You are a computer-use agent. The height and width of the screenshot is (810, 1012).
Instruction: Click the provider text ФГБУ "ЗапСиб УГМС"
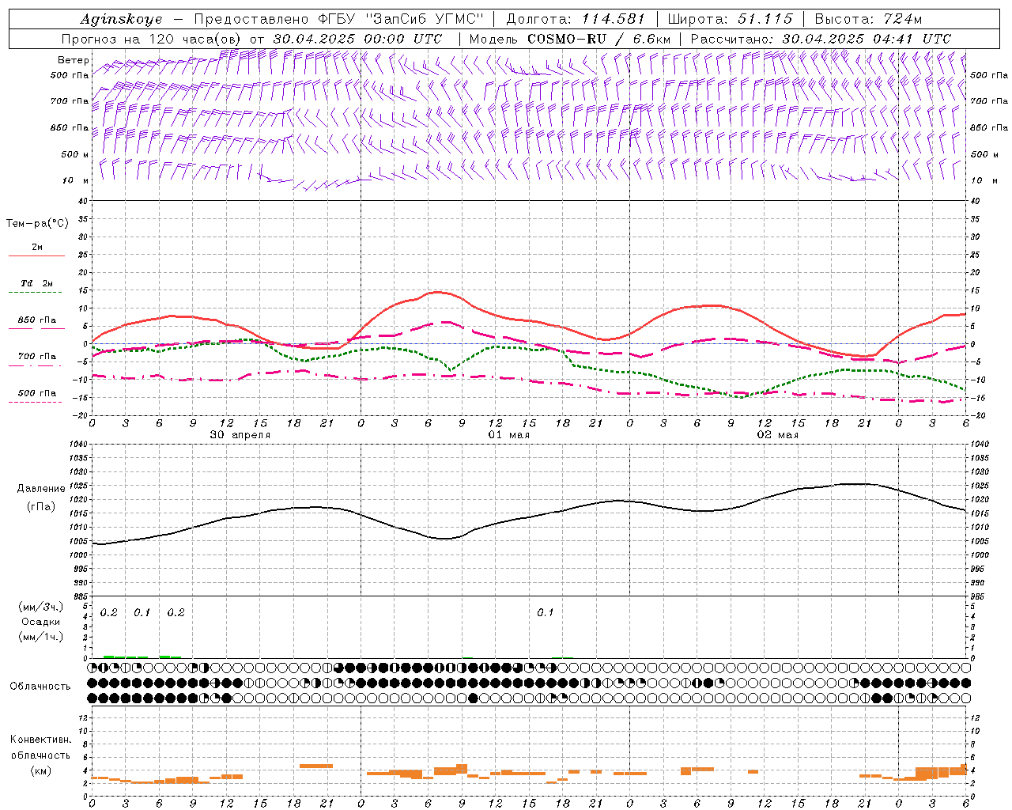(x=402, y=19)
